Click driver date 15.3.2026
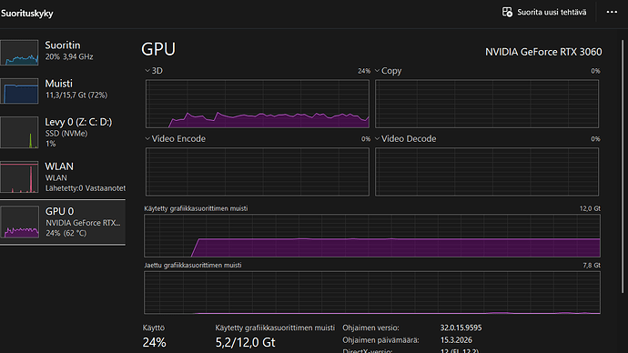The image size is (628, 353). tap(456, 340)
